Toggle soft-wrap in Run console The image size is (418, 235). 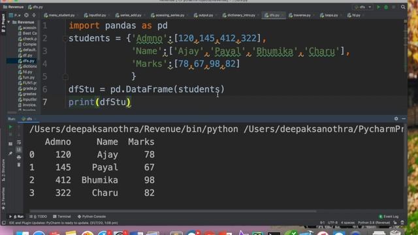point(19,142)
